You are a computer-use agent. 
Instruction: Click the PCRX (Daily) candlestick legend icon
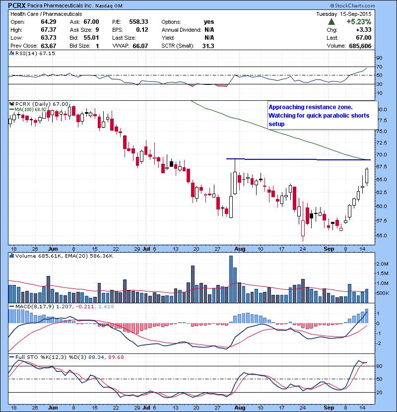(11, 104)
